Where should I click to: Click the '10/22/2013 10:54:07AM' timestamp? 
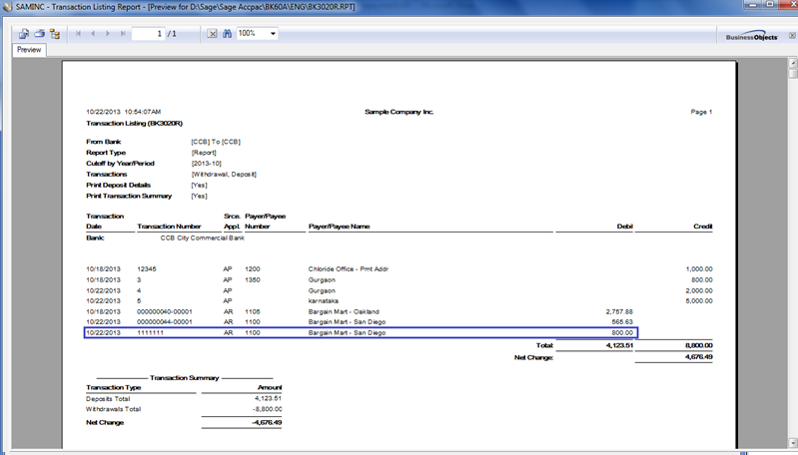(x=124, y=112)
